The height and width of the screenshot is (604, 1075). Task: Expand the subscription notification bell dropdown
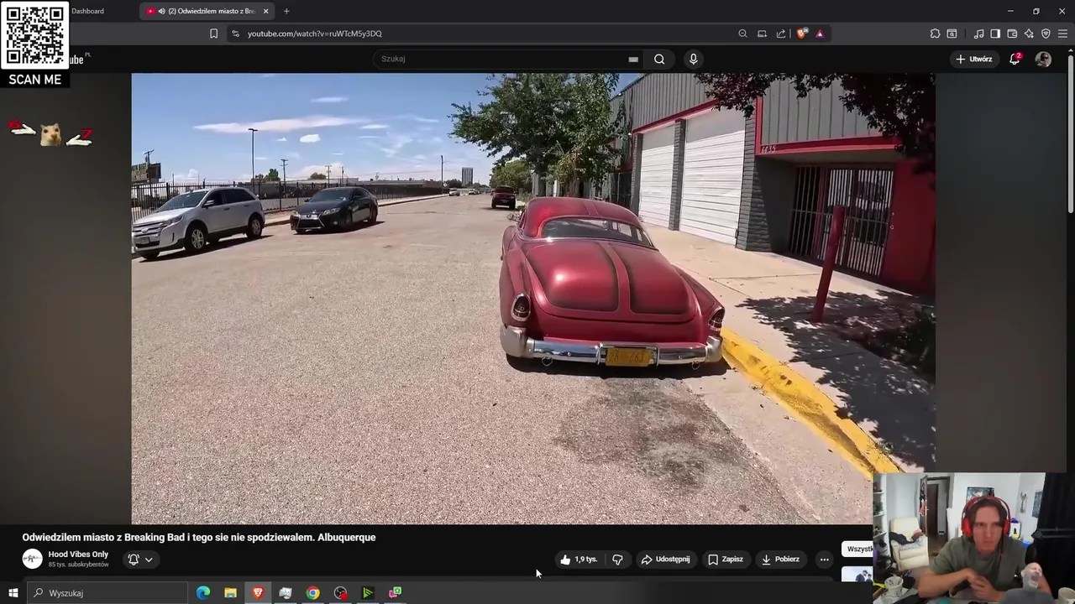140,560
